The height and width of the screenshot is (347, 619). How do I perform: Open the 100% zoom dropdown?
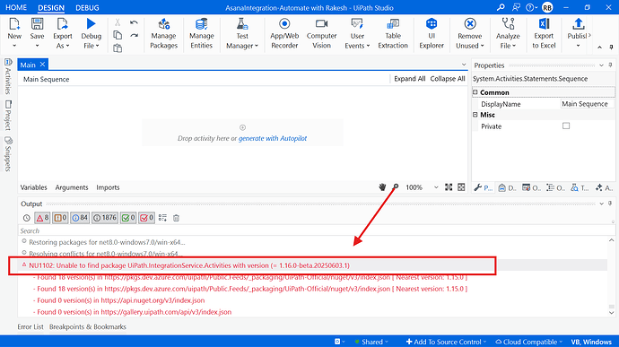436,187
